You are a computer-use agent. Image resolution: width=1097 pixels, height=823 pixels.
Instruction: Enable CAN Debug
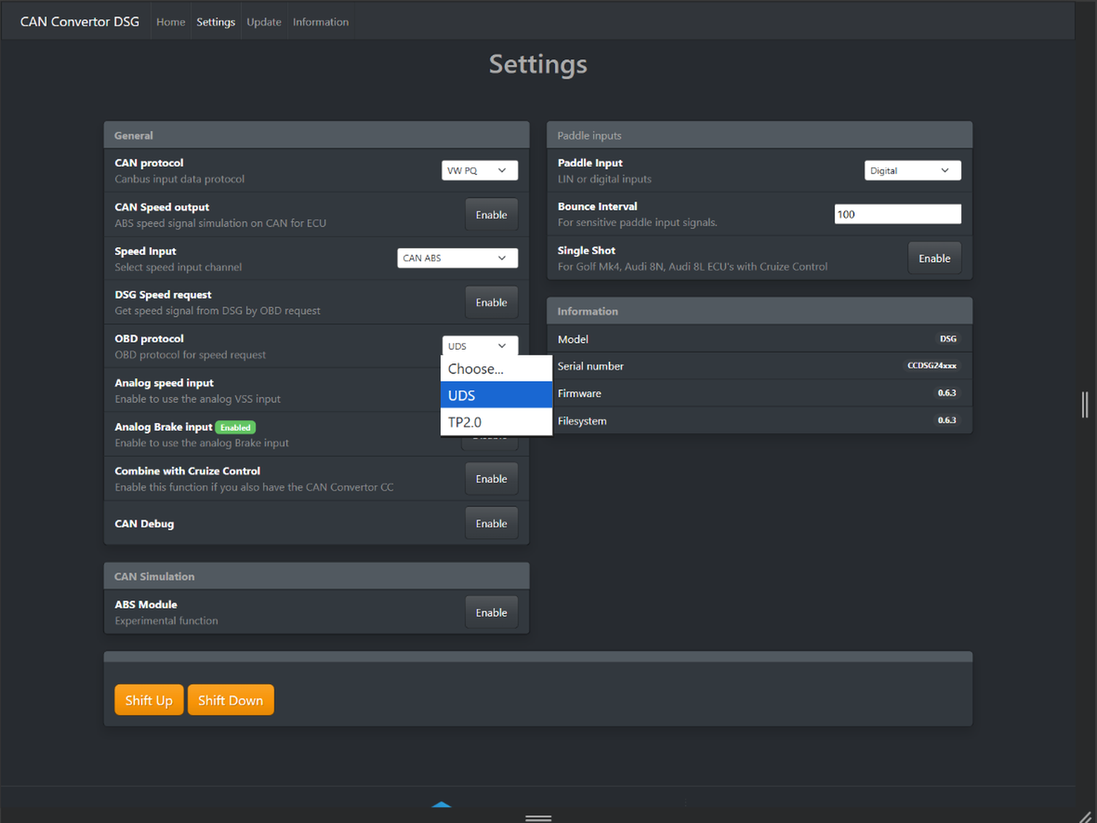(x=492, y=523)
